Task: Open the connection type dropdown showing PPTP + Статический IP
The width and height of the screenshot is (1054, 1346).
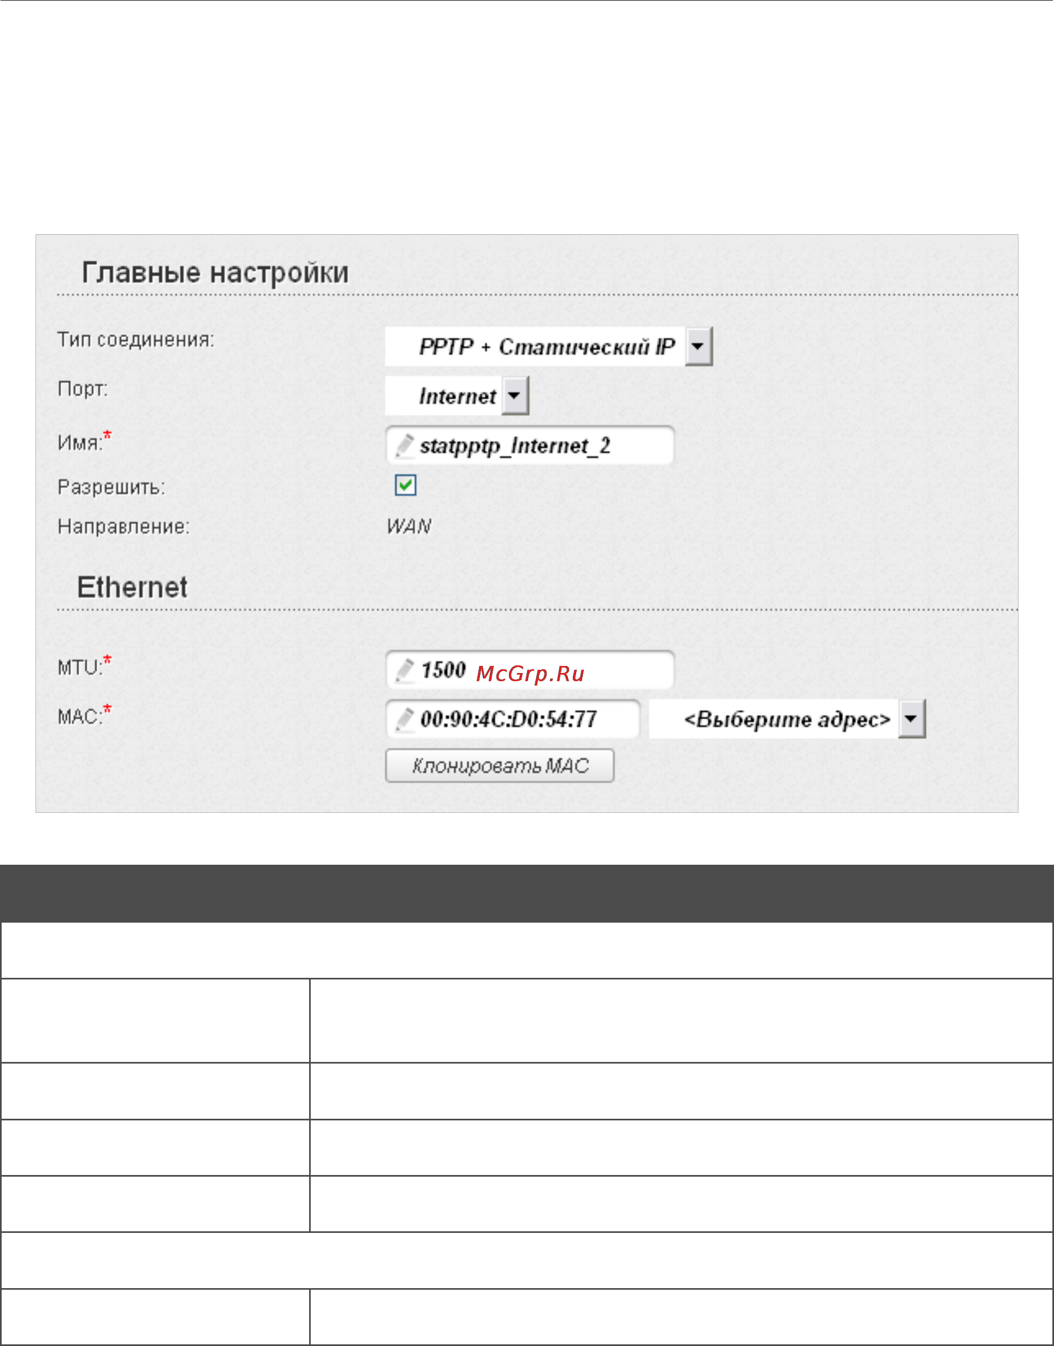Action: pos(549,347)
